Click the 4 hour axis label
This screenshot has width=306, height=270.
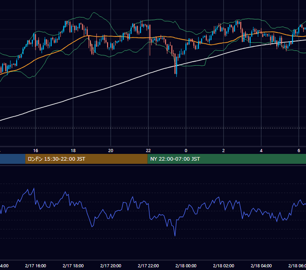click(x=261, y=151)
